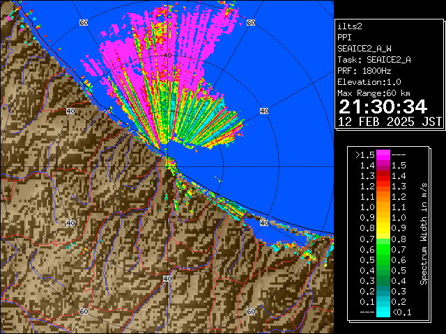446x334 pixels.
Task: Click the 21:30:34 timestamp
Action: click(383, 106)
